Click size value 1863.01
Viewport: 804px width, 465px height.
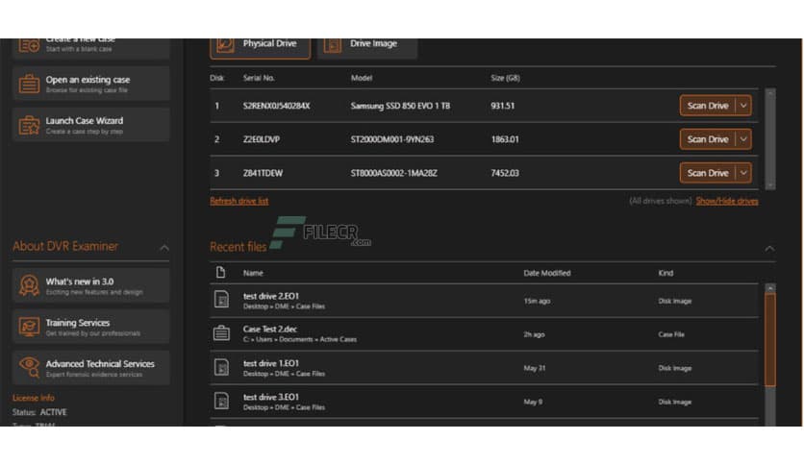[x=505, y=139]
